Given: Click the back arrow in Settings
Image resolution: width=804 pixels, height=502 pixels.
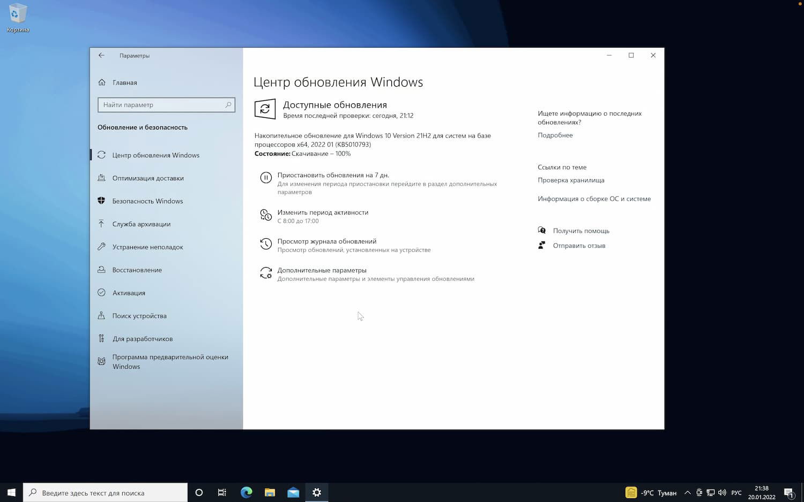Looking at the screenshot, I should click(x=101, y=55).
